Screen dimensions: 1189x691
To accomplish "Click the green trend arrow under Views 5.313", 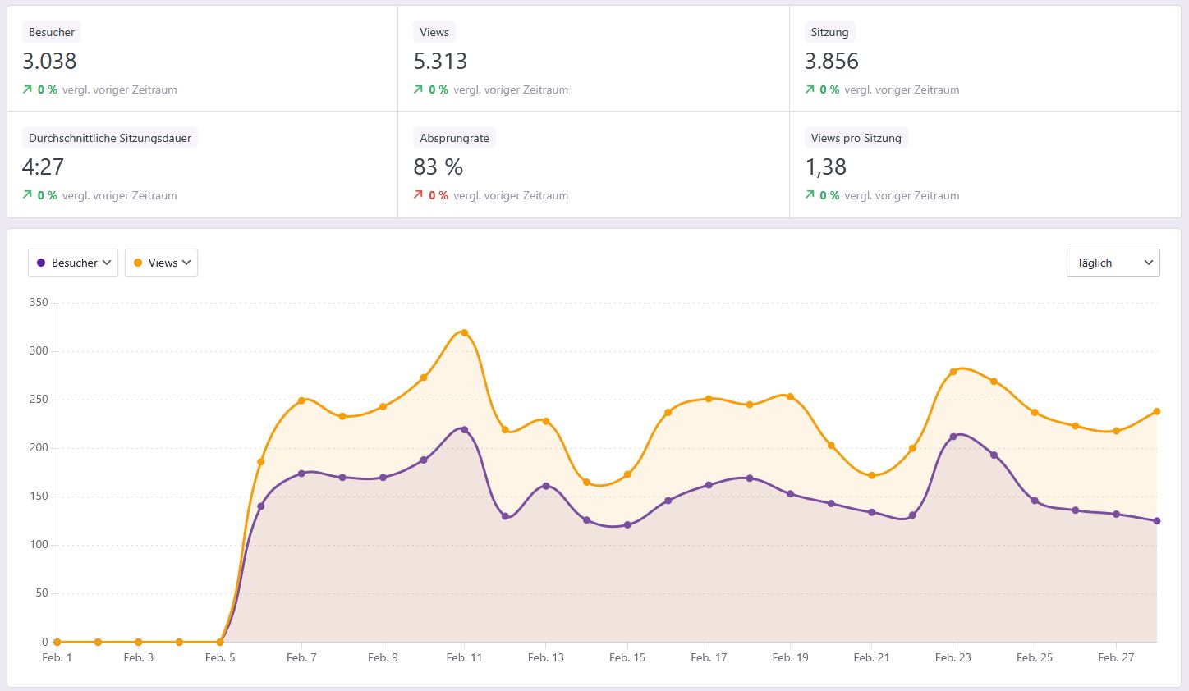I will tap(418, 89).
